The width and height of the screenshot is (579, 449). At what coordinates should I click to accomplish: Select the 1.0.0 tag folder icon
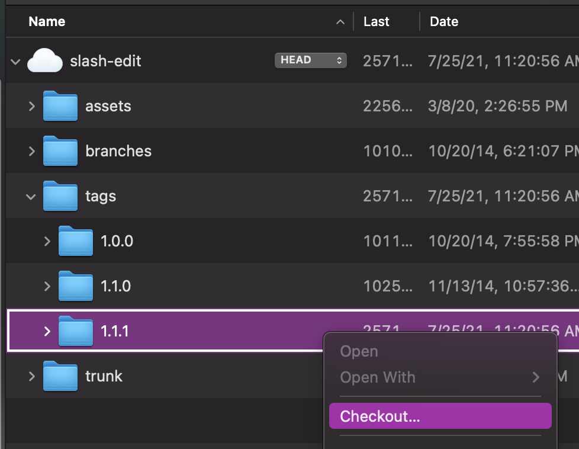coord(76,241)
